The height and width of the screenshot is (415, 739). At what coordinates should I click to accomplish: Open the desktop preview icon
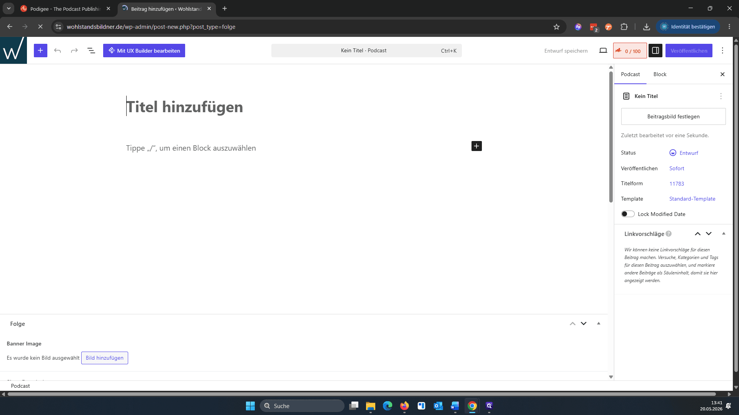tap(603, 50)
